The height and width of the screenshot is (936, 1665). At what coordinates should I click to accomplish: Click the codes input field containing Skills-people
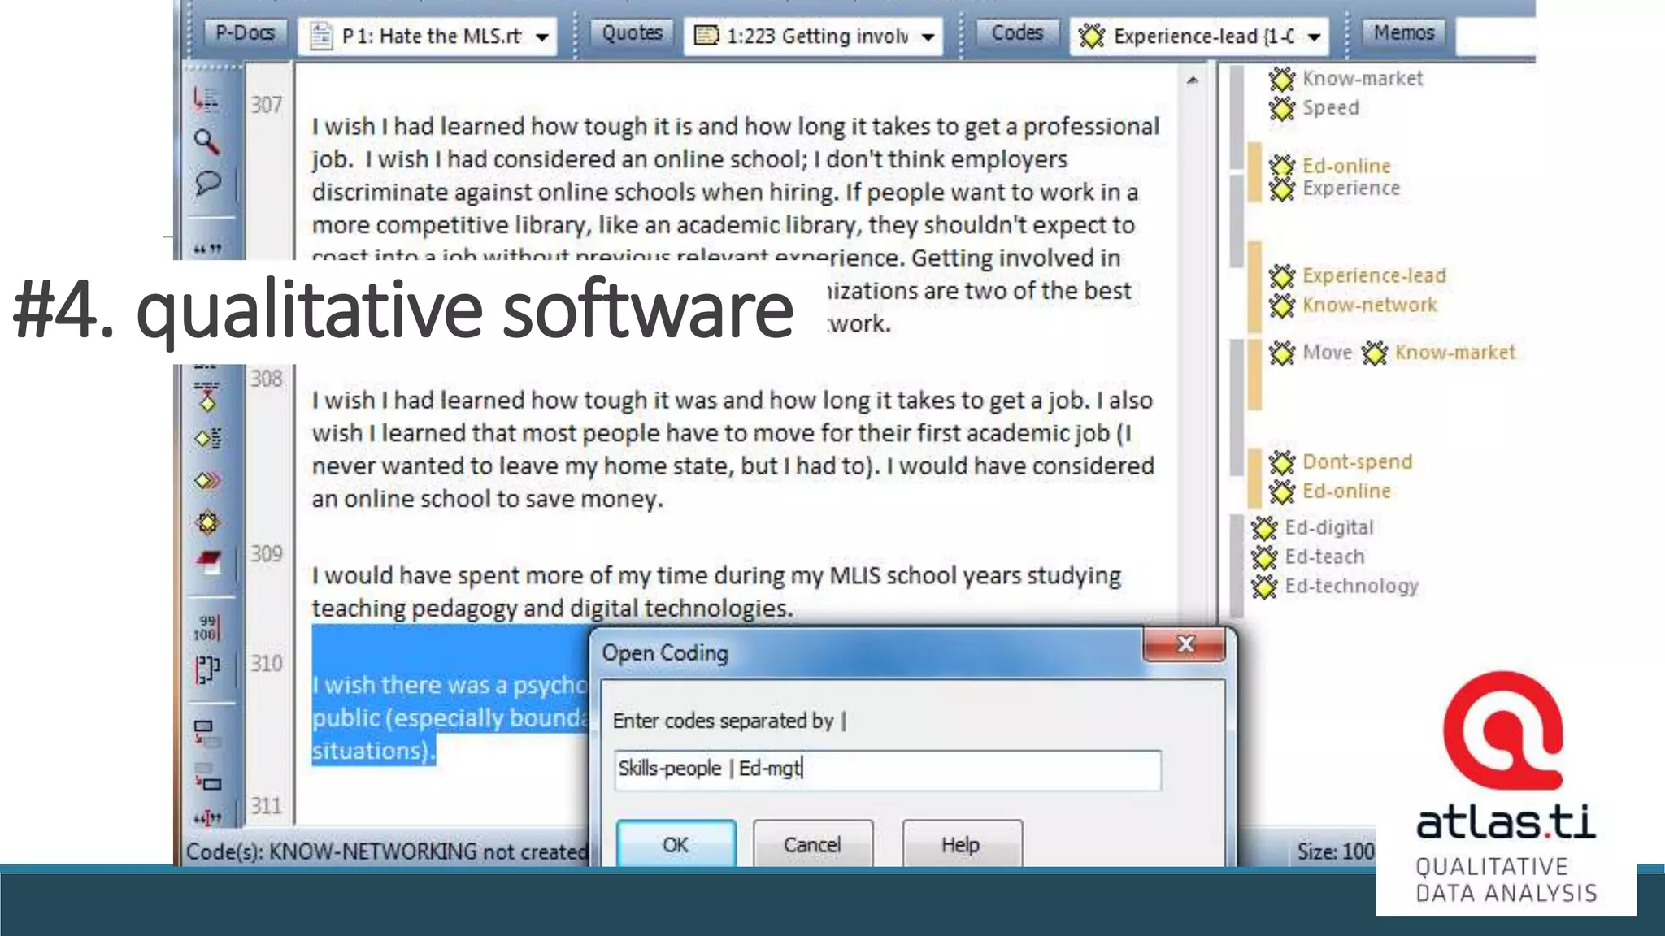tap(887, 769)
